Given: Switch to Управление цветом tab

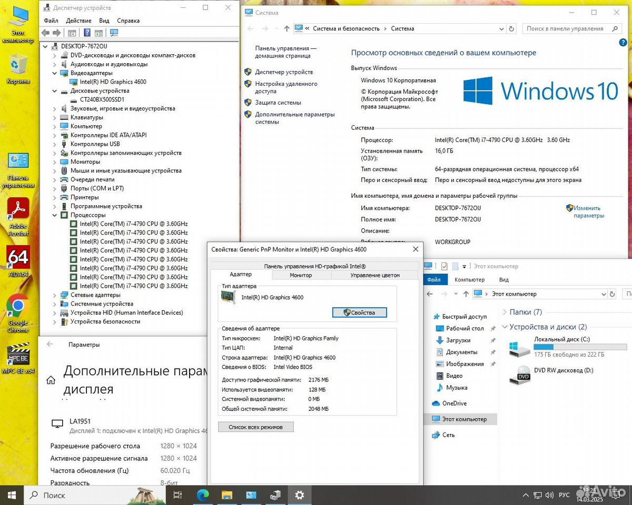Looking at the screenshot, I should pyautogui.click(x=375, y=275).
